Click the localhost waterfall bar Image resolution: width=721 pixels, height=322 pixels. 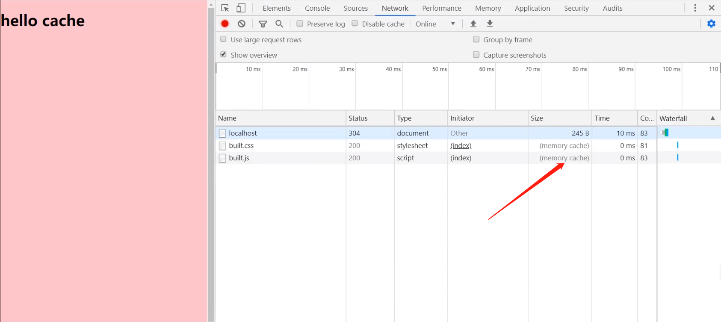click(664, 133)
